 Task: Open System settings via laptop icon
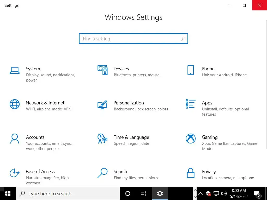(15, 70)
